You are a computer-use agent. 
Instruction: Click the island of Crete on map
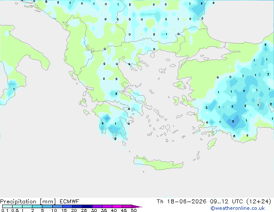pyautogui.click(x=158, y=163)
